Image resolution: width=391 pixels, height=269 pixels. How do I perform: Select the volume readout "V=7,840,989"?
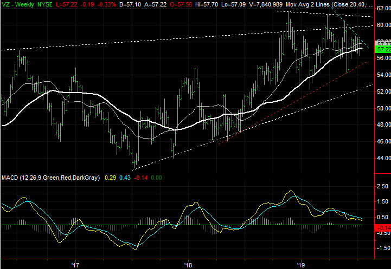pos(266,4)
